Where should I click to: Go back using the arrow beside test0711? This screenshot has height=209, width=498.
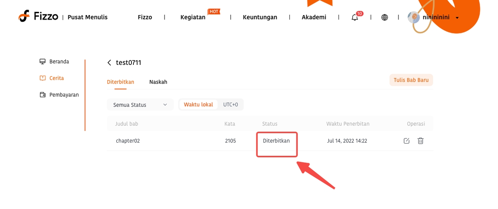pos(109,63)
